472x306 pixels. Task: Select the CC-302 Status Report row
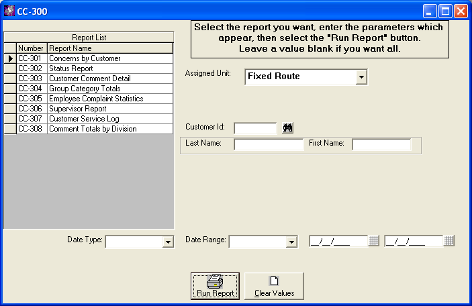pyautogui.click(x=70, y=68)
